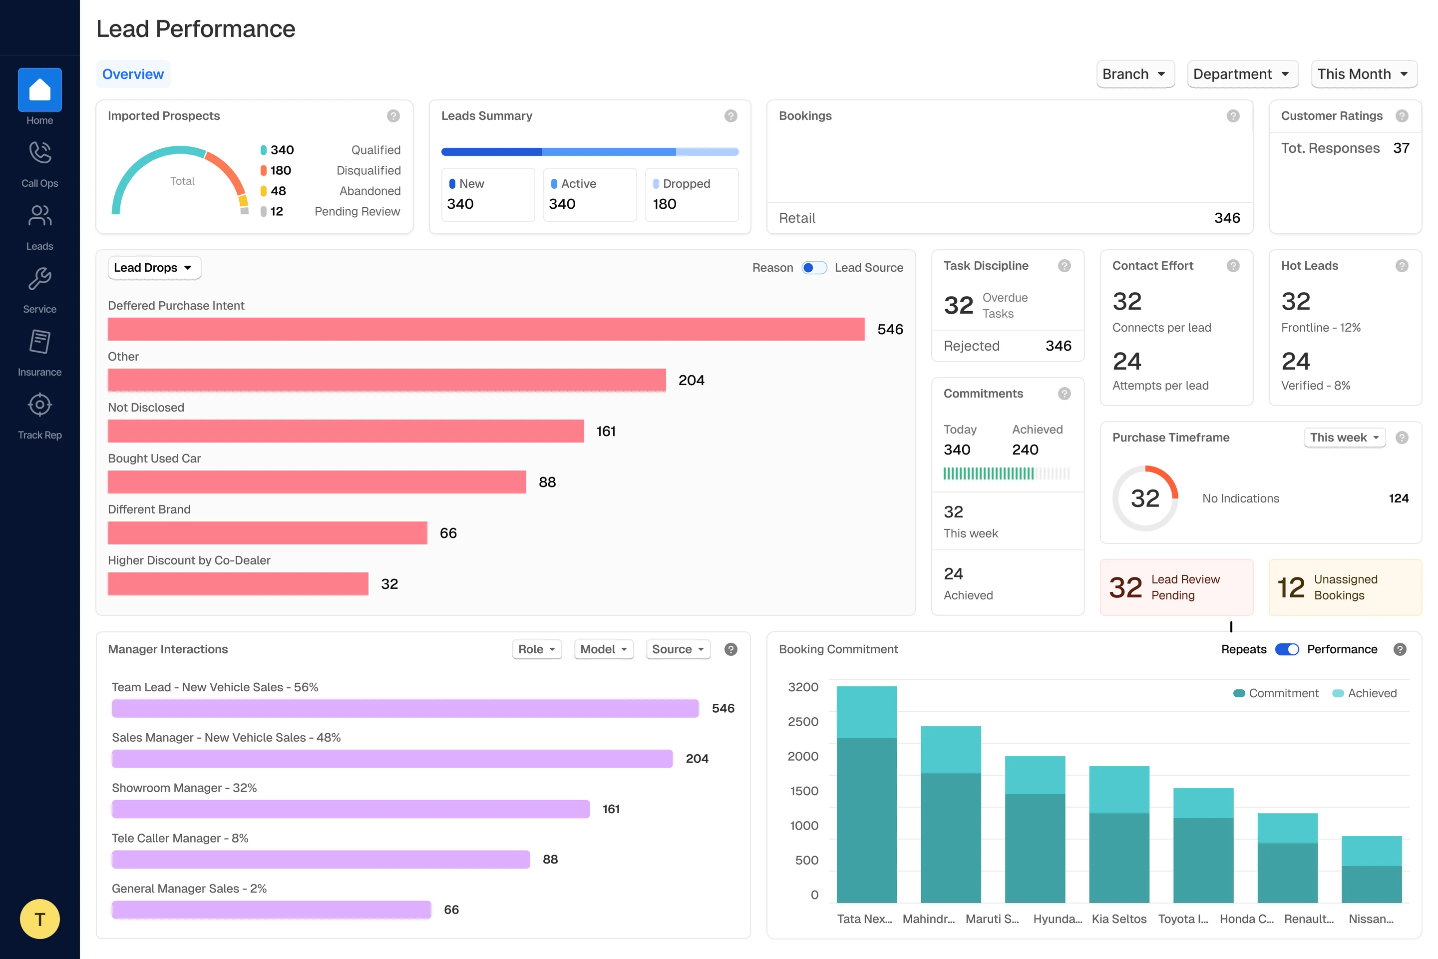Viewport: 1438px width, 959px height.
Task: Show help for Commitments card
Action: click(x=1065, y=393)
